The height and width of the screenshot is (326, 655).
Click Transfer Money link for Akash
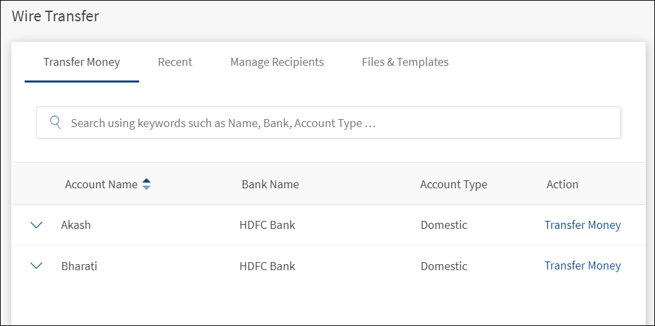582,225
